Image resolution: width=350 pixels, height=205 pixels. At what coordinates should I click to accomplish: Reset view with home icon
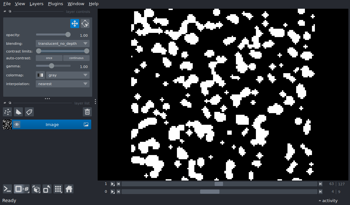pyautogui.click(x=69, y=189)
